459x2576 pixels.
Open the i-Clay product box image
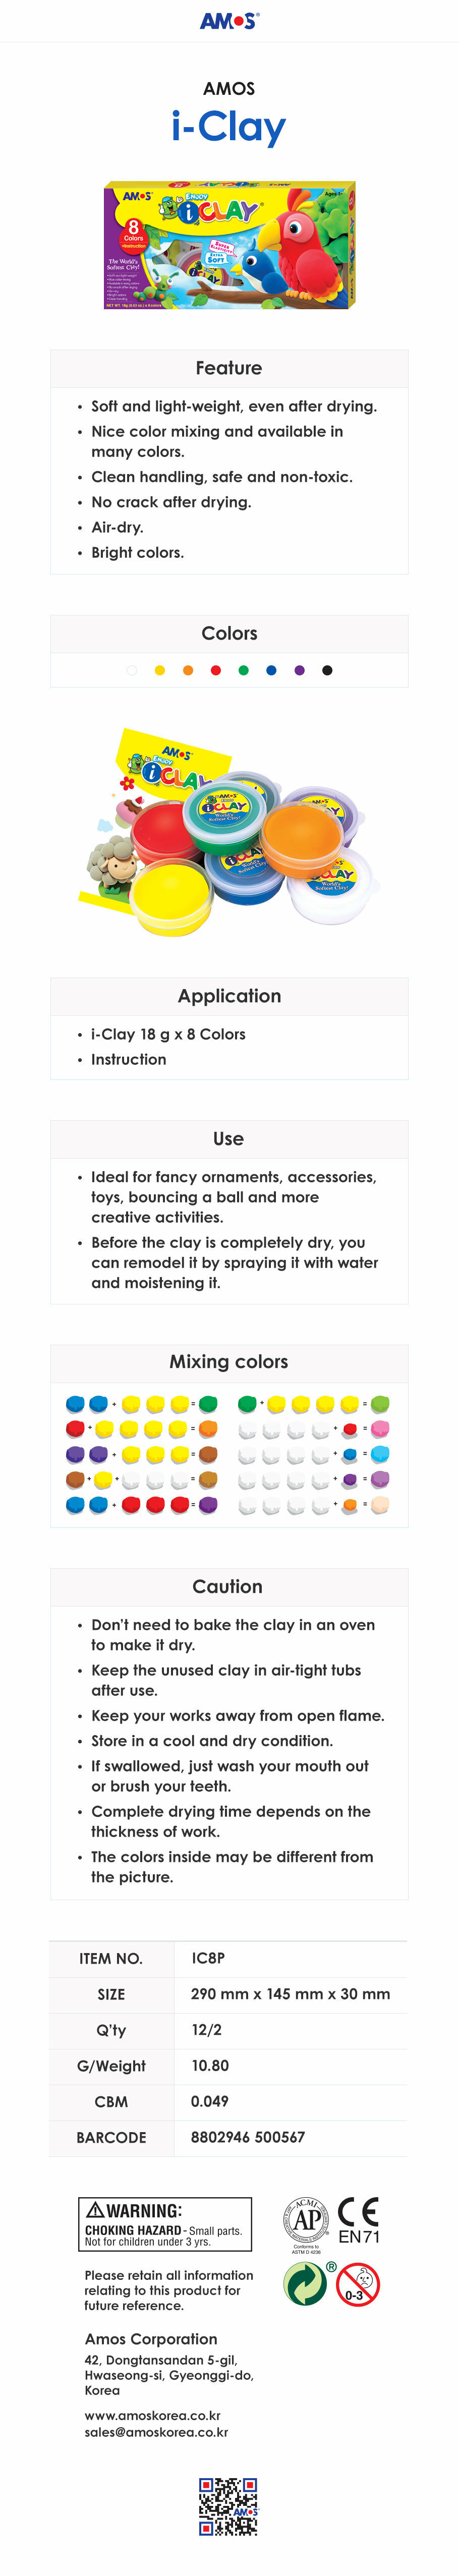(x=229, y=245)
